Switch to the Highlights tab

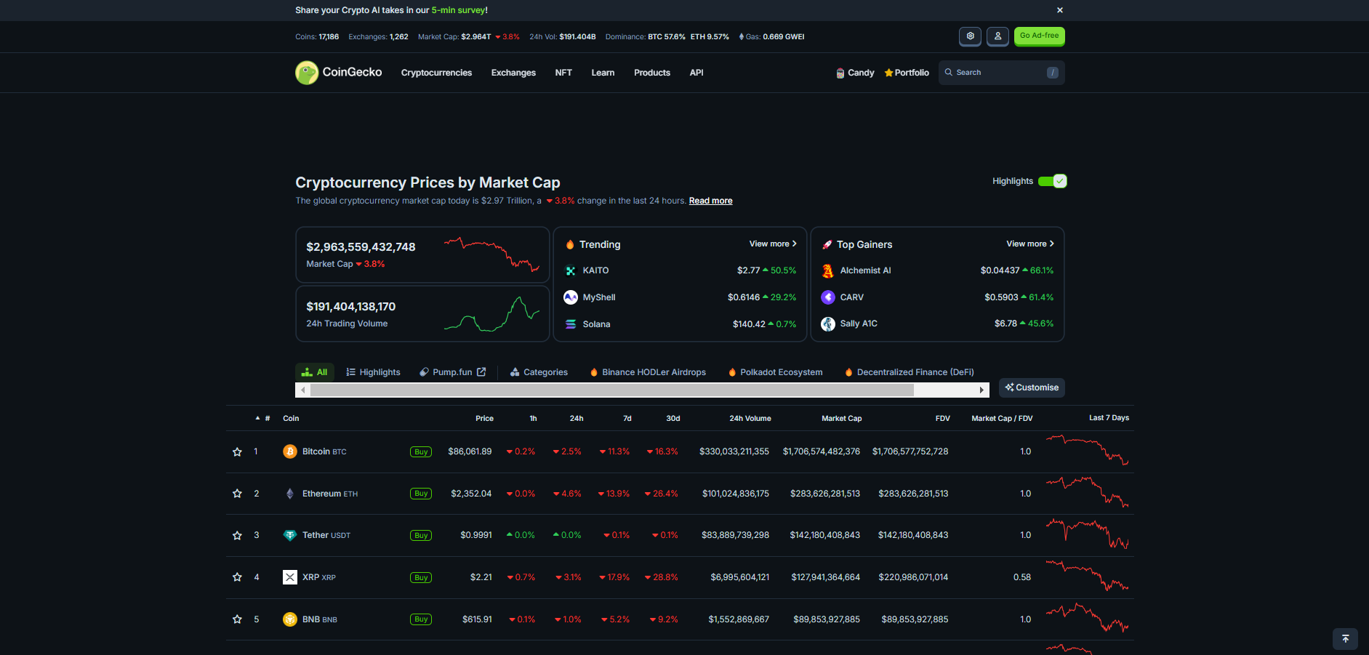point(373,372)
